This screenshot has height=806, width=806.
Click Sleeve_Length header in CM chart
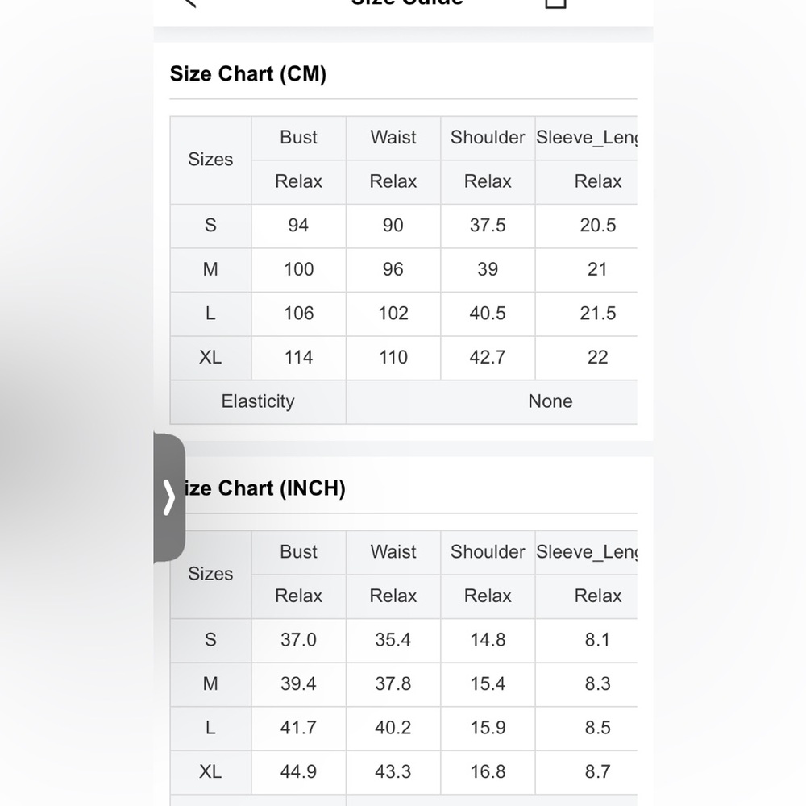pos(587,138)
